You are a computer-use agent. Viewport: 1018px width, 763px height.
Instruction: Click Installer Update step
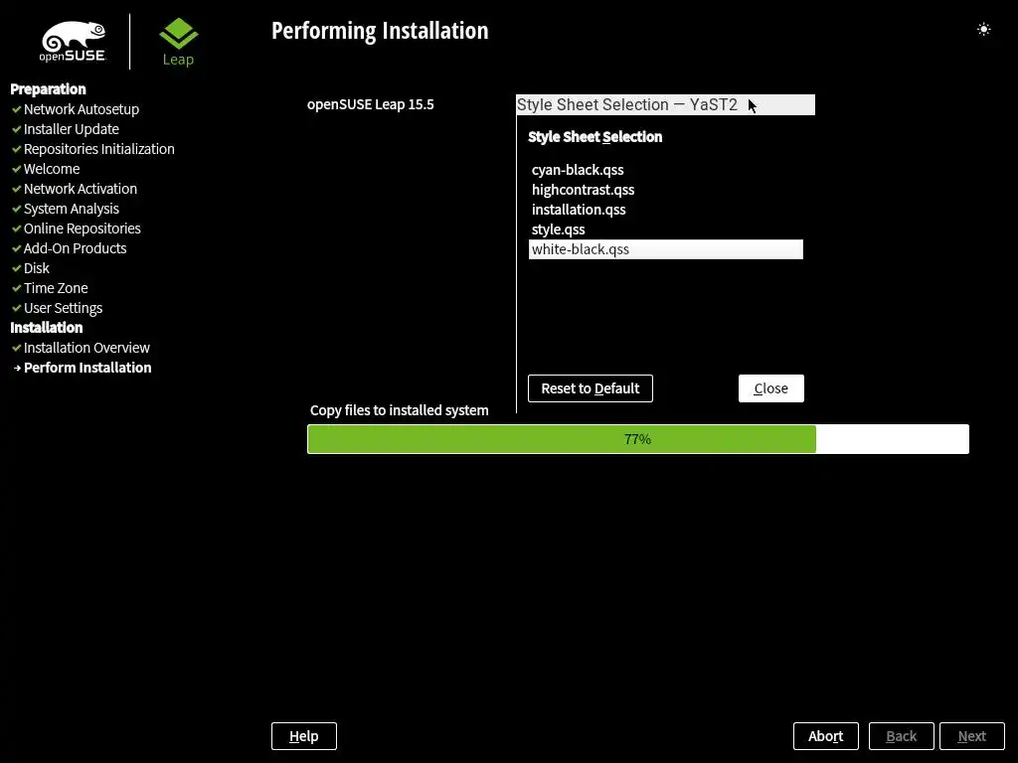pyautogui.click(x=72, y=129)
